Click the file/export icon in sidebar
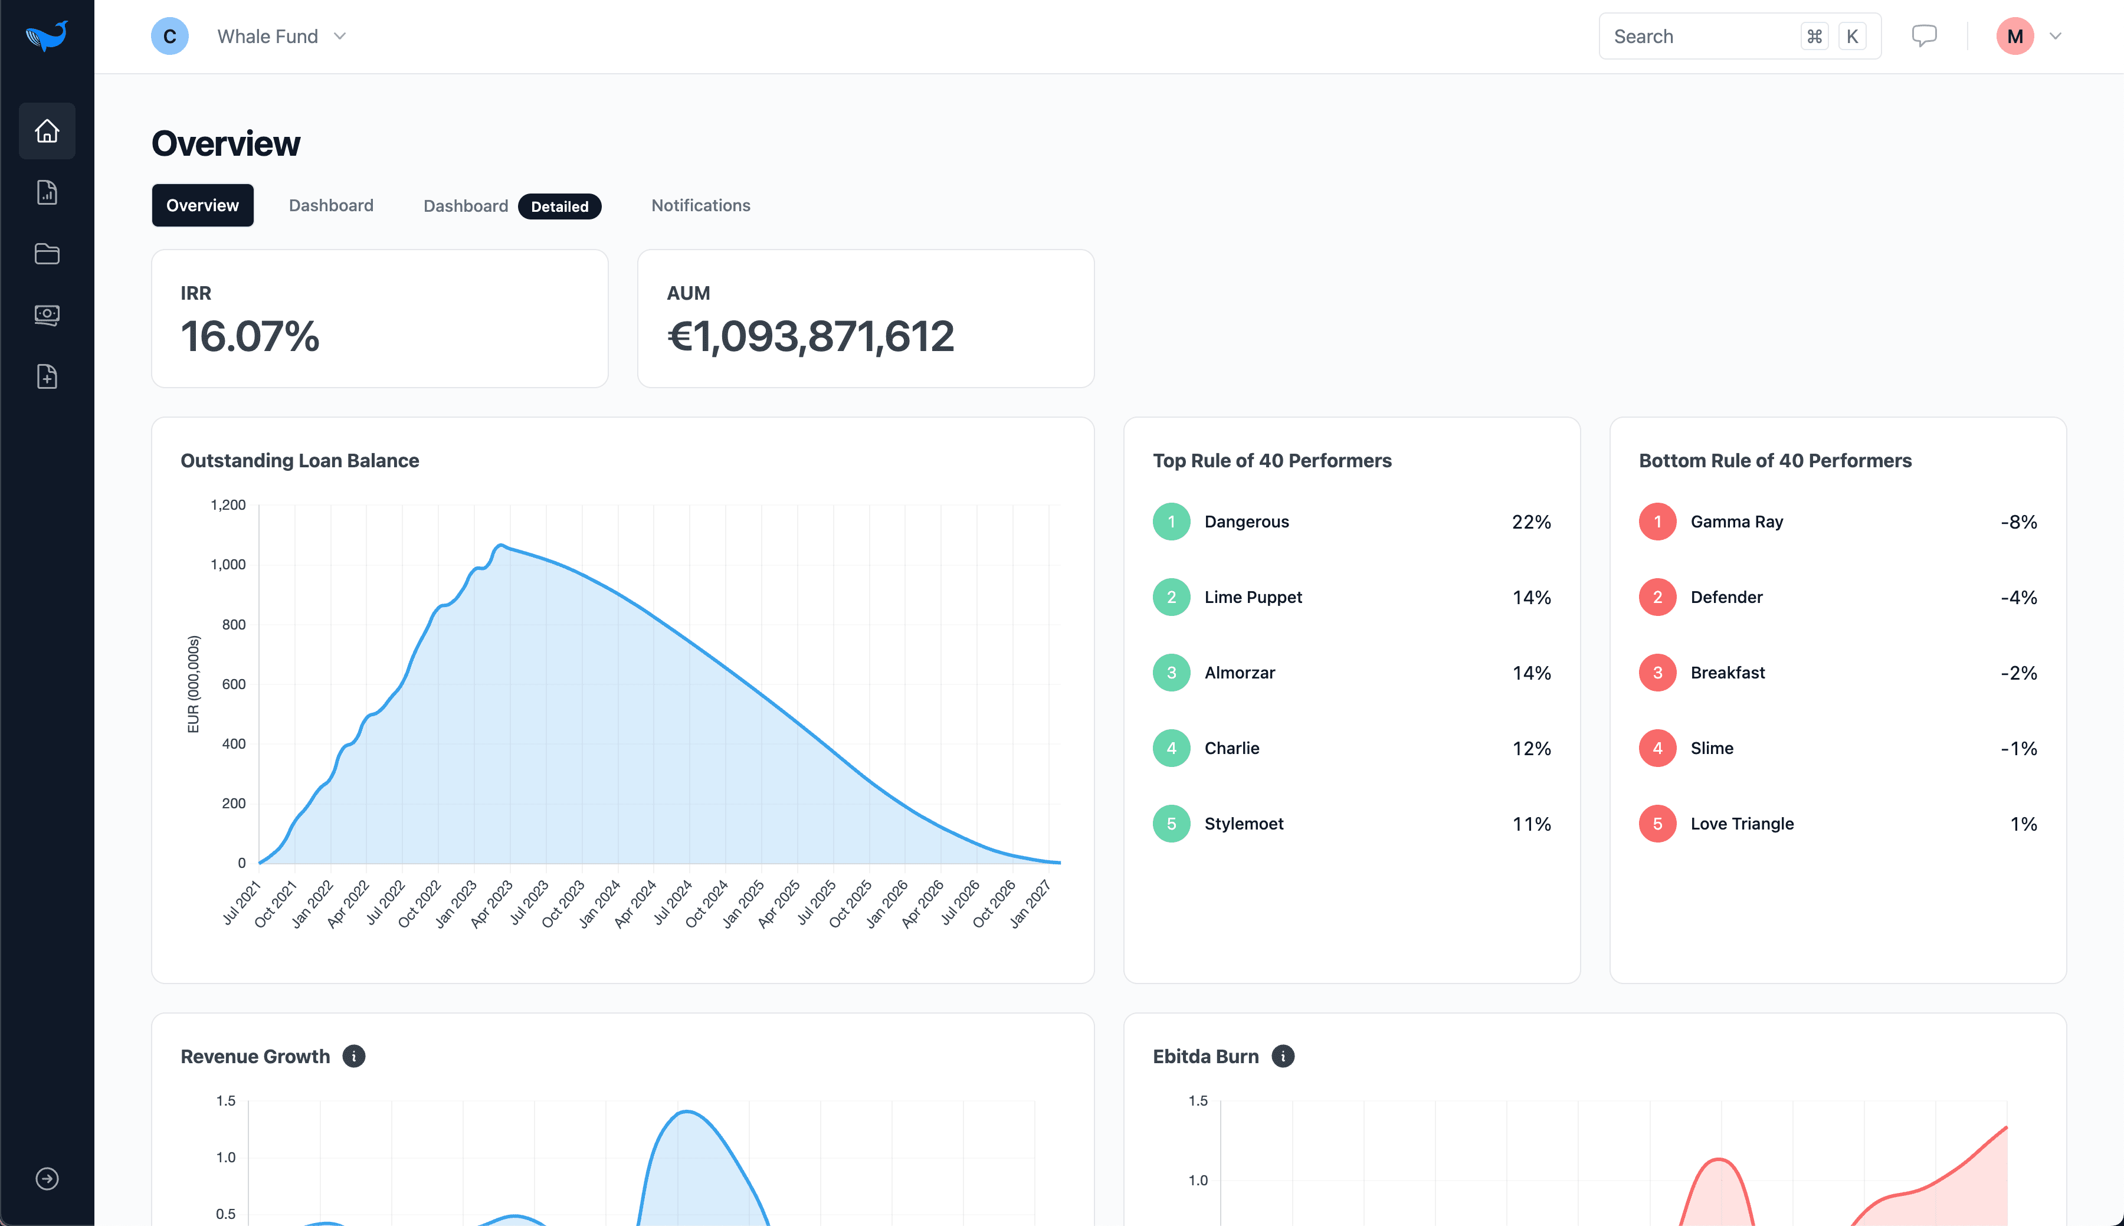Viewport: 2124px width, 1226px height. click(x=47, y=376)
